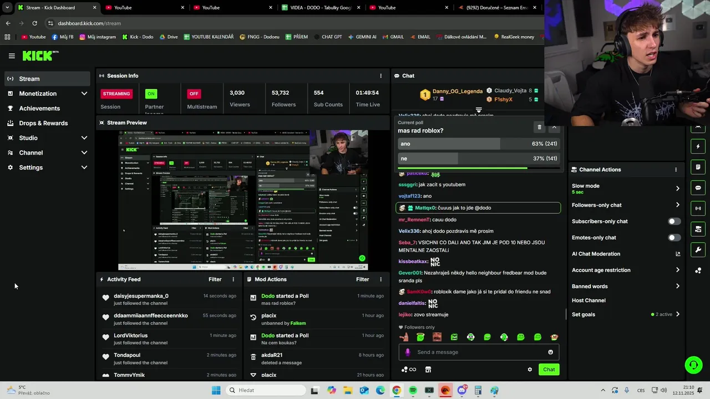Switch to the VIDEA - DODO sheets tab

(321, 8)
